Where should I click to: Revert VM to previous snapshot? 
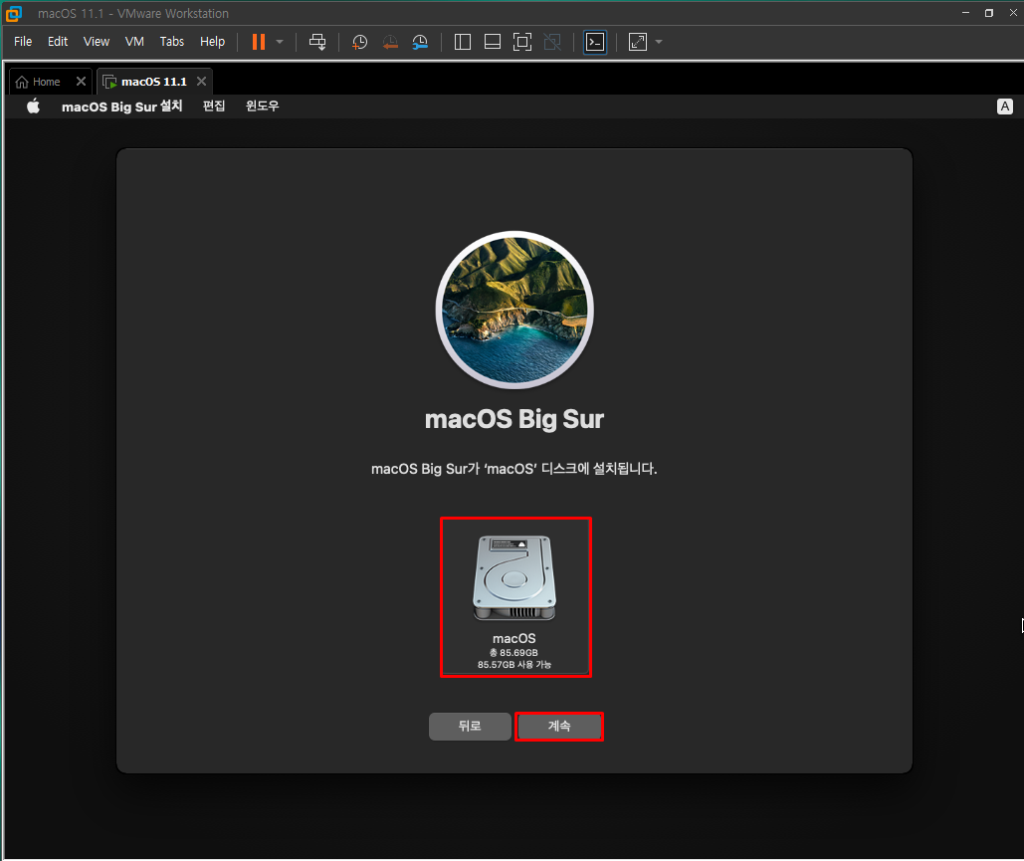(390, 42)
